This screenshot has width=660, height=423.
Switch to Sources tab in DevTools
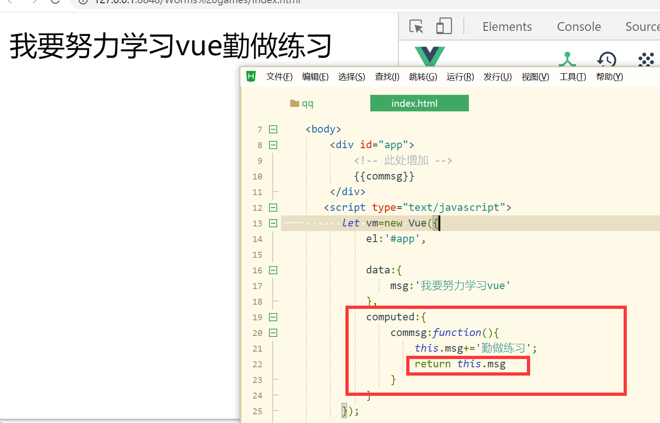(642, 27)
